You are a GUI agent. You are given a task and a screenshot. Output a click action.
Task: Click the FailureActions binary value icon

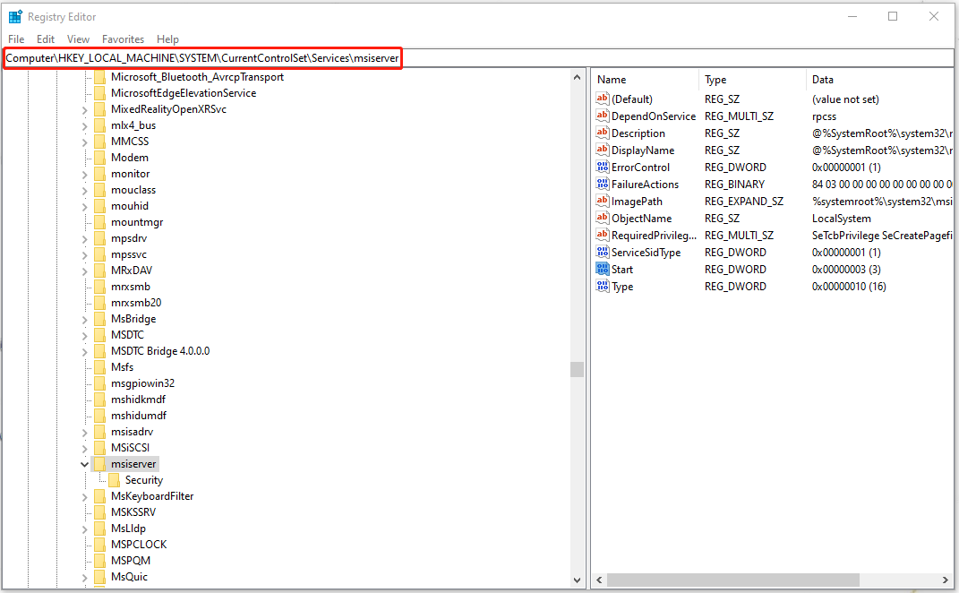[603, 185]
